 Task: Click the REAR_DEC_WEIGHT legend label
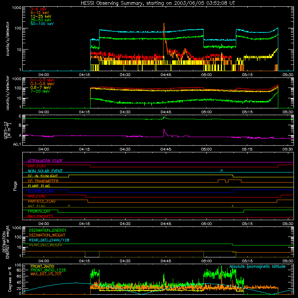(46, 245)
